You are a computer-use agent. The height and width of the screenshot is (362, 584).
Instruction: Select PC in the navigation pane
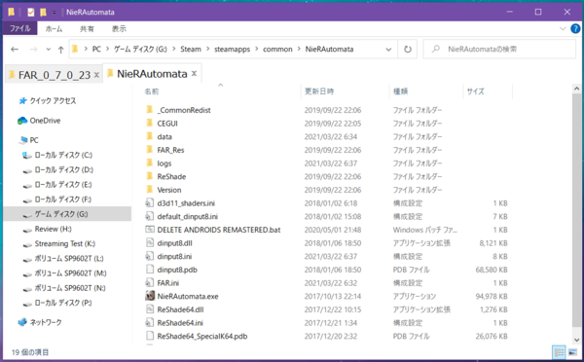pos(33,140)
